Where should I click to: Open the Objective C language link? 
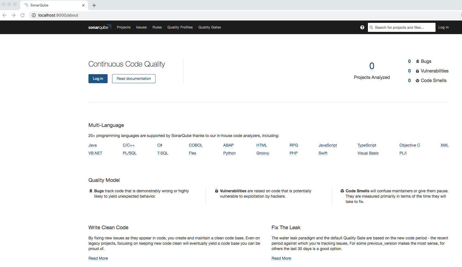410,145
